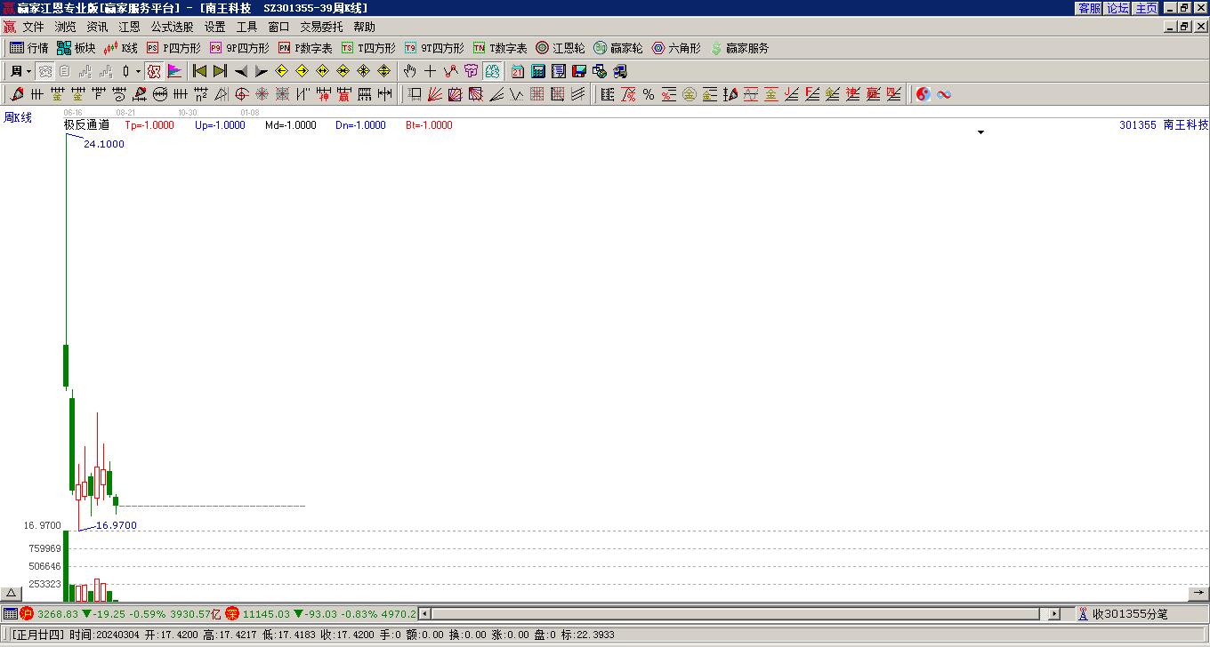
Task: Click the 论坛 link at top right
Action: click(x=1117, y=8)
